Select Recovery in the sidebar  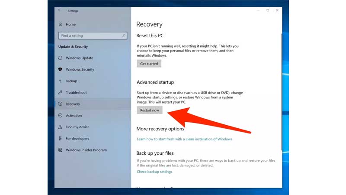pos(93,104)
